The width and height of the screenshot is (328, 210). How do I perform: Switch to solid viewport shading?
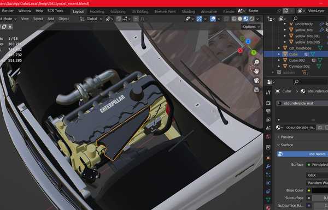pos(240,19)
